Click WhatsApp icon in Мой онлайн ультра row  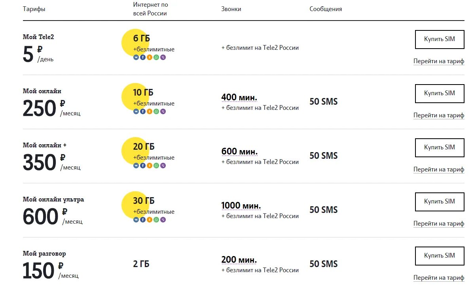click(x=156, y=220)
